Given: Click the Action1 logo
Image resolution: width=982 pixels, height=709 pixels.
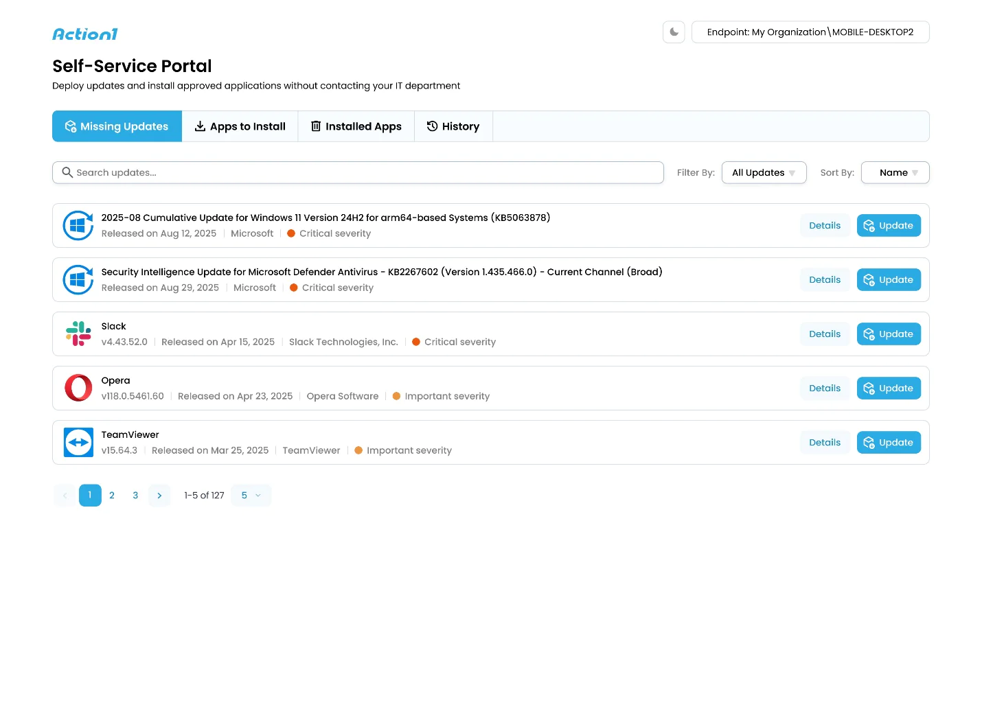Looking at the screenshot, I should pyautogui.click(x=85, y=34).
